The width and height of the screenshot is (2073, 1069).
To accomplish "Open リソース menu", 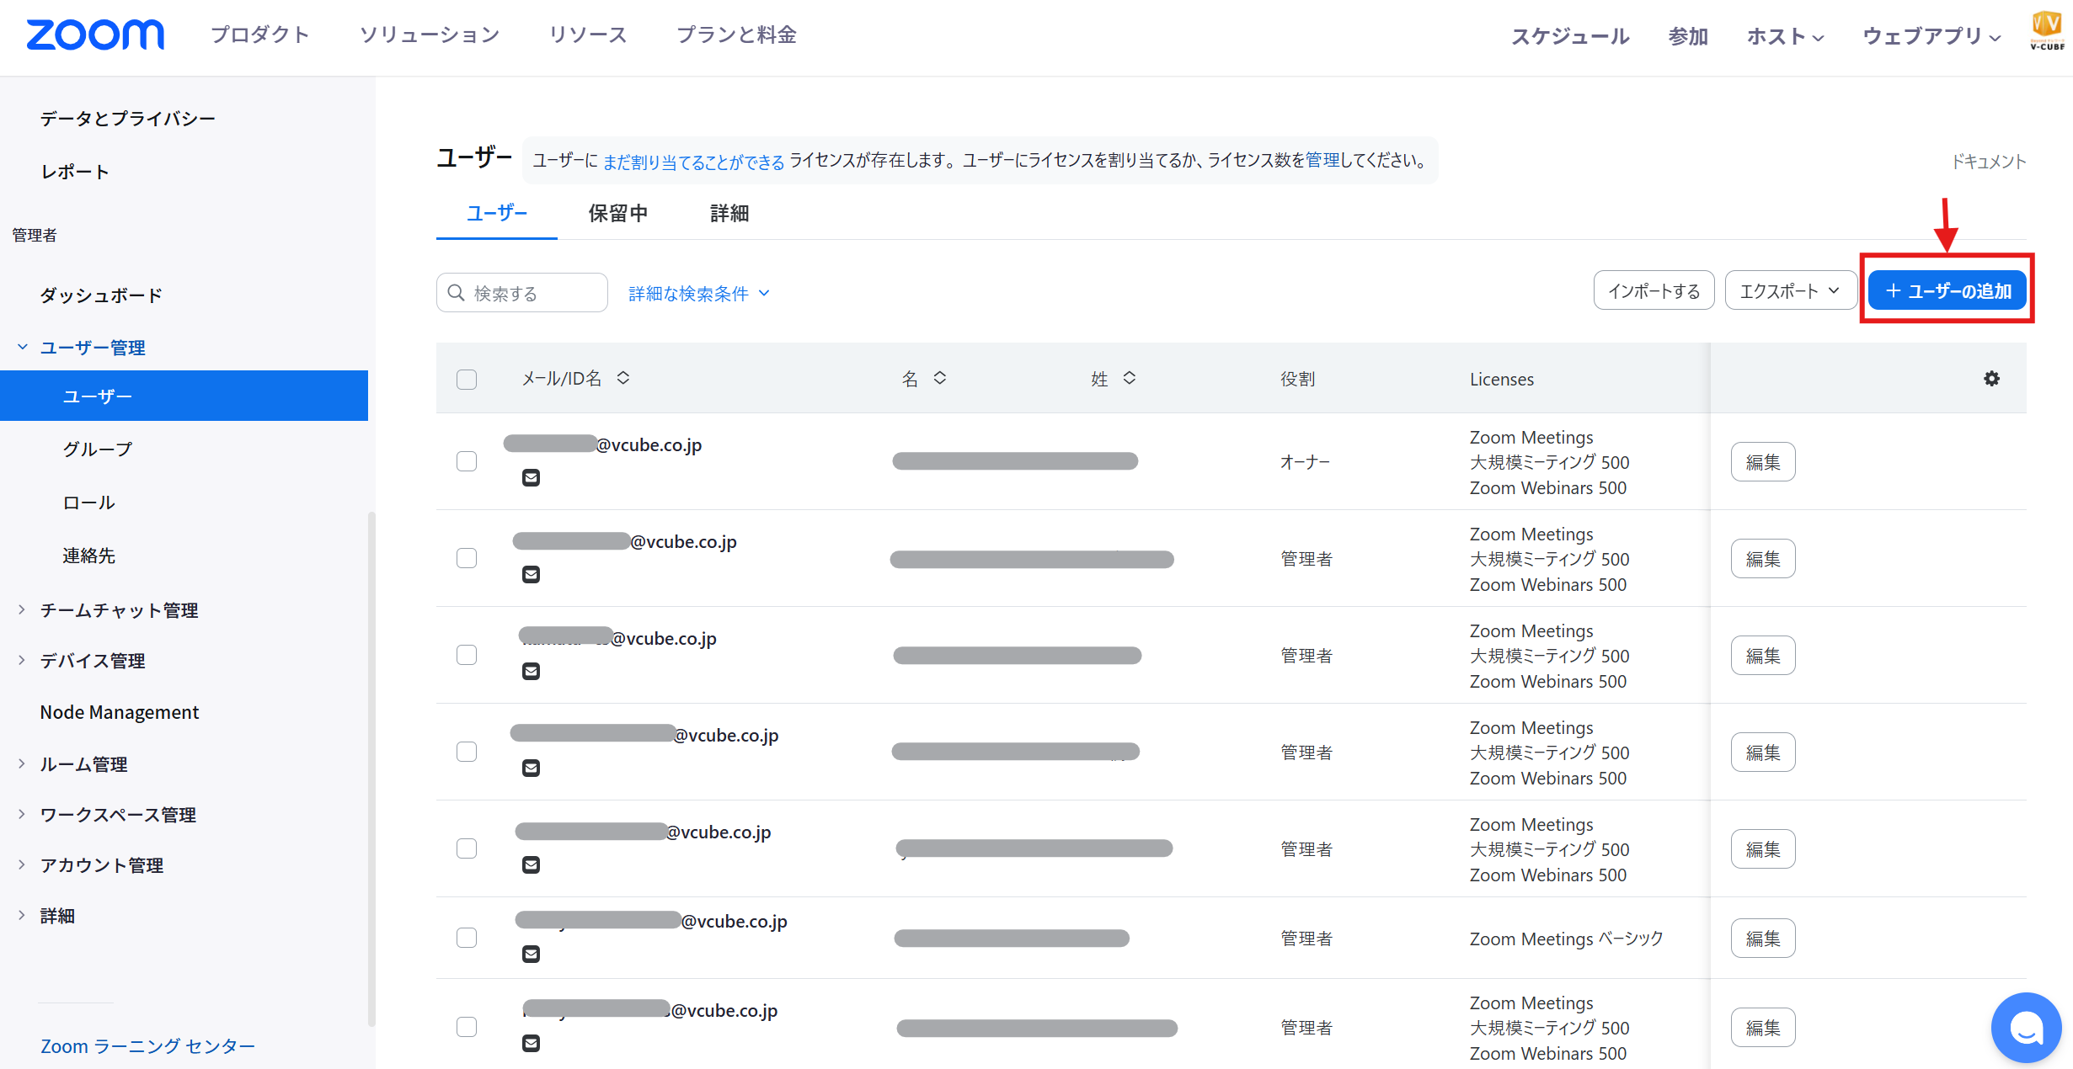I will 588,35.
